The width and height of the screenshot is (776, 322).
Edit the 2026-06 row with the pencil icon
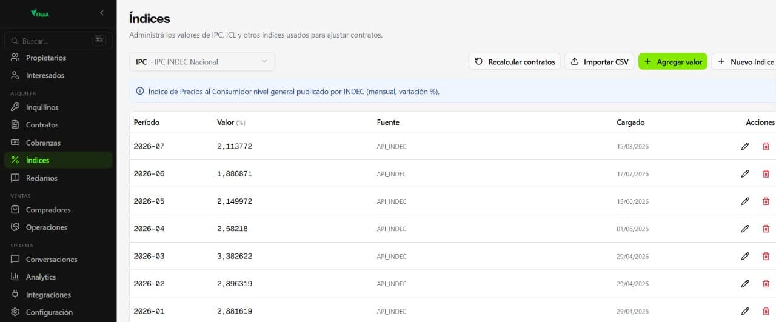[x=745, y=173]
